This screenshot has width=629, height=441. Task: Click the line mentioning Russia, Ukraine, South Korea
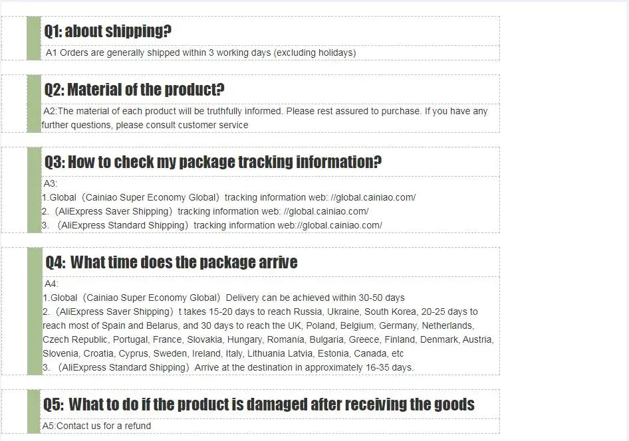click(x=260, y=311)
